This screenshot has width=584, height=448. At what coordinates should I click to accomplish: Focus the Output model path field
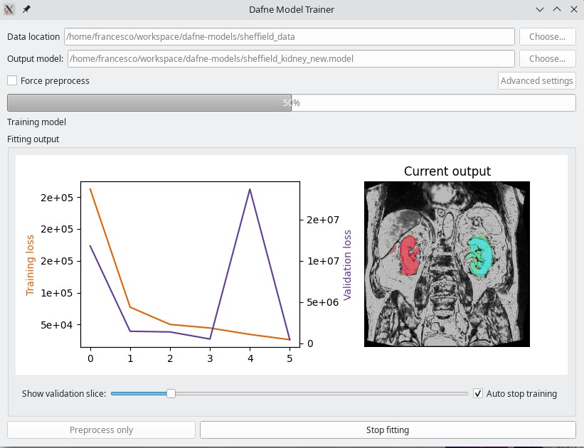click(291, 58)
